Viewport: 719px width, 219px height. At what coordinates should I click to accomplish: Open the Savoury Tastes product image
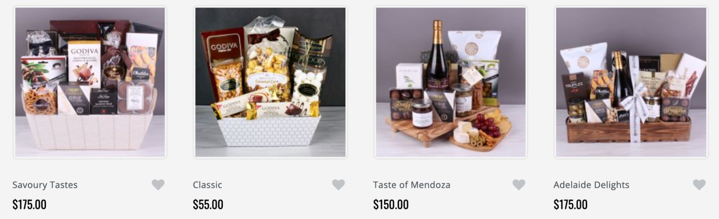coord(90,82)
